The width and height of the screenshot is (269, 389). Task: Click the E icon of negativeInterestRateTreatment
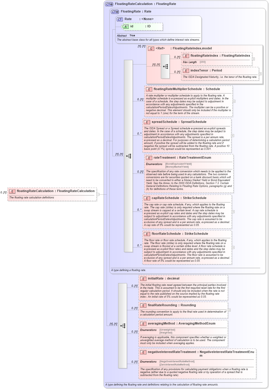pos(143,352)
